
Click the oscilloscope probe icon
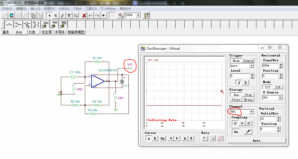[248, 132]
